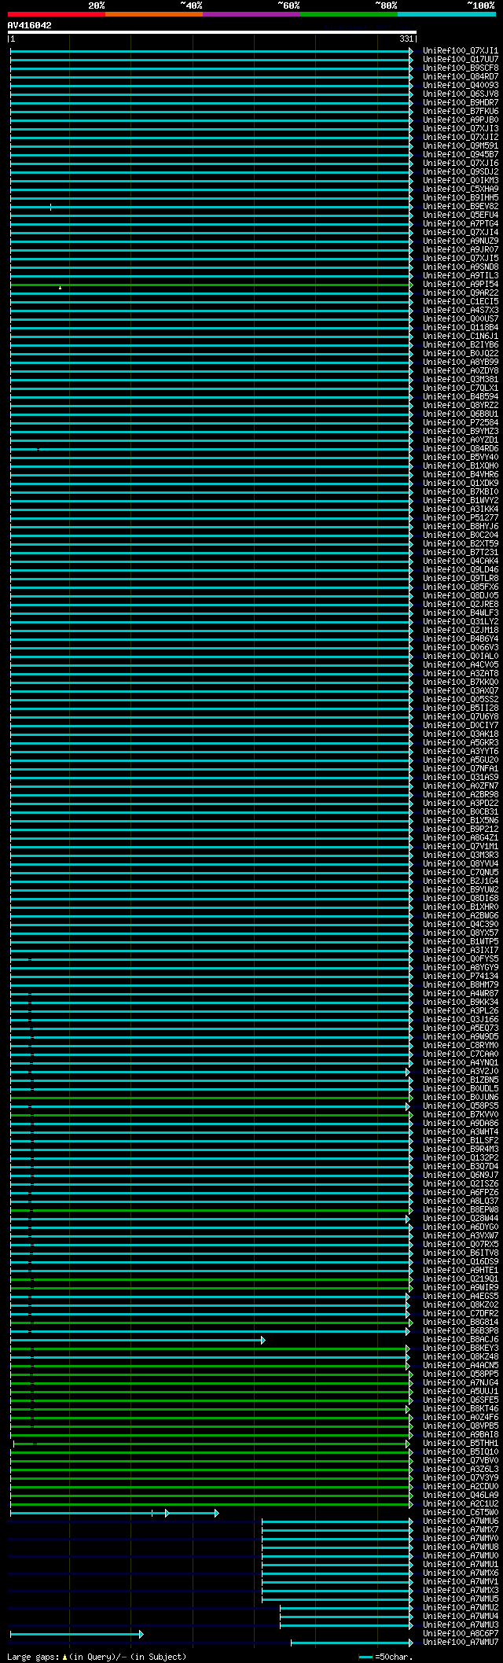The height and width of the screenshot is (1663, 503).
Task: Click the short cyan alignment bar for UniRef100_B8ACJ6
Action: [x=138, y=1340]
